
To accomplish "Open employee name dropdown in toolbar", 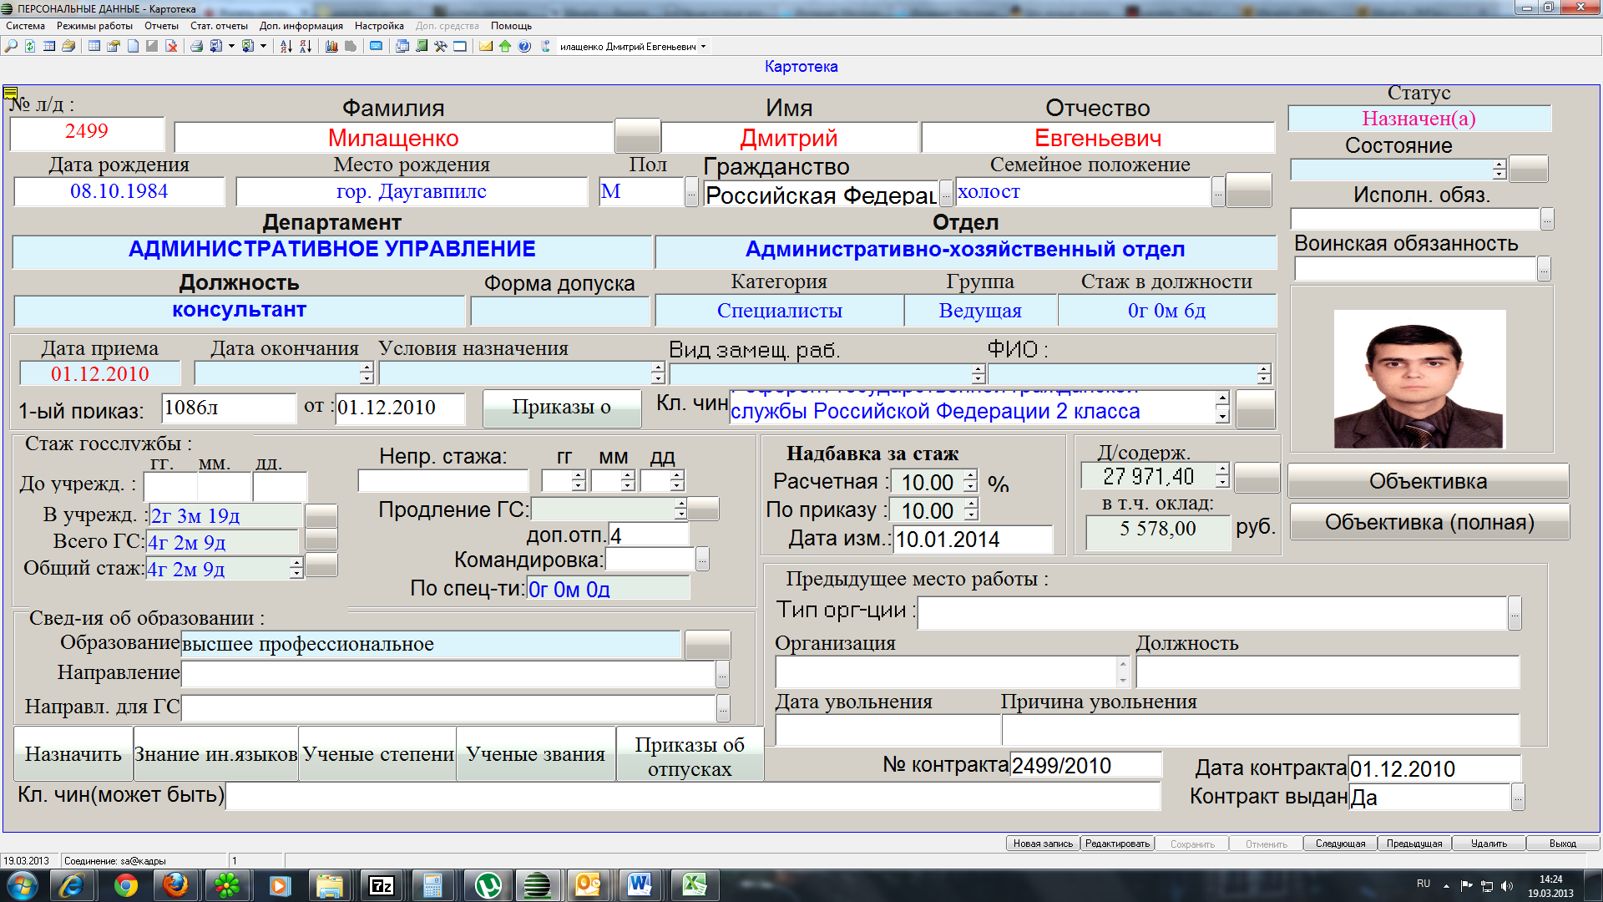I will click(x=704, y=46).
